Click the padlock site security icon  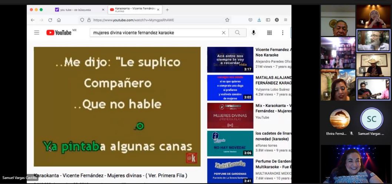pyautogui.click(x=89, y=20)
